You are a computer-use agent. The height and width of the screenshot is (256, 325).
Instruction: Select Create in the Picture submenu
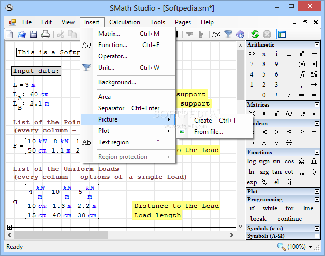(215, 121)
